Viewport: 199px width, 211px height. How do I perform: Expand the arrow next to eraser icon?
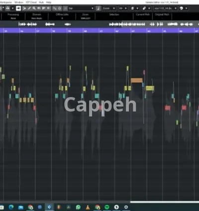point(149,8)
